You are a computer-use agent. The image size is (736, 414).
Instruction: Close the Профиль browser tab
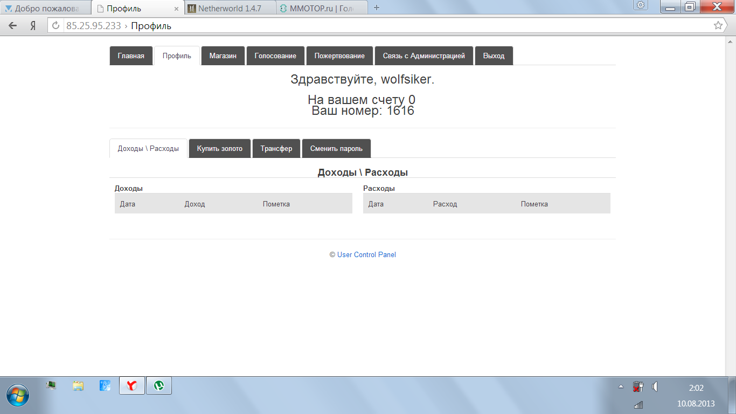click(176, 9)
